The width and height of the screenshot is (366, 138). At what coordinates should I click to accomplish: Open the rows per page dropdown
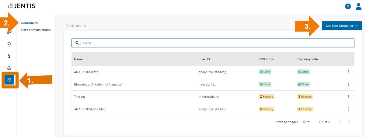pos(306,122)
